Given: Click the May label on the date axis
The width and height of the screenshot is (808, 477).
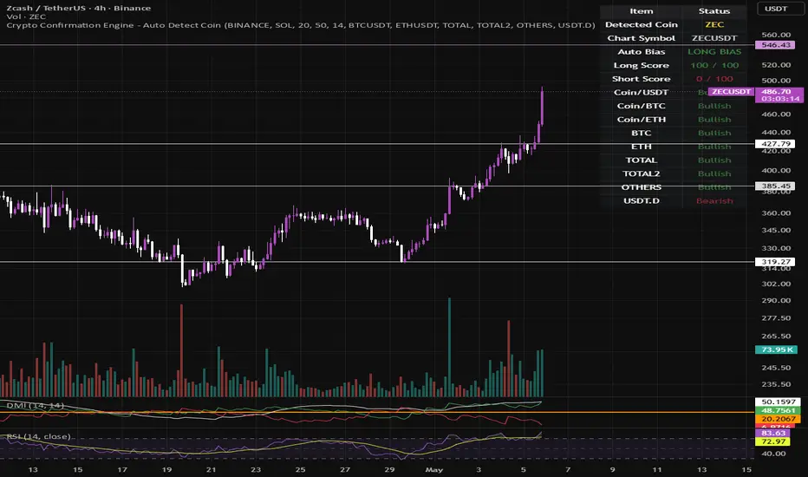Looking at the screenshot, I should click(x=433, y=469).
